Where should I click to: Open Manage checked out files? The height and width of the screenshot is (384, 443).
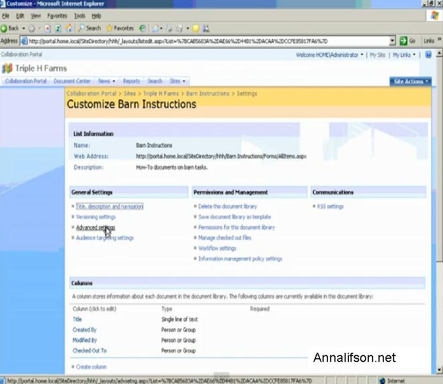225,238
